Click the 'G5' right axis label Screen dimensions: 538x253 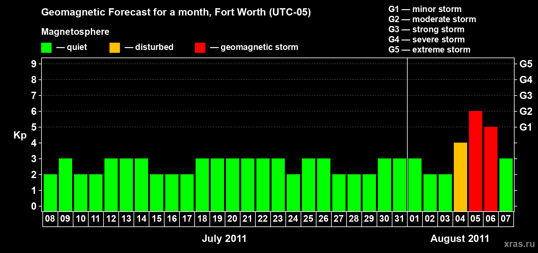pos(526,64)
